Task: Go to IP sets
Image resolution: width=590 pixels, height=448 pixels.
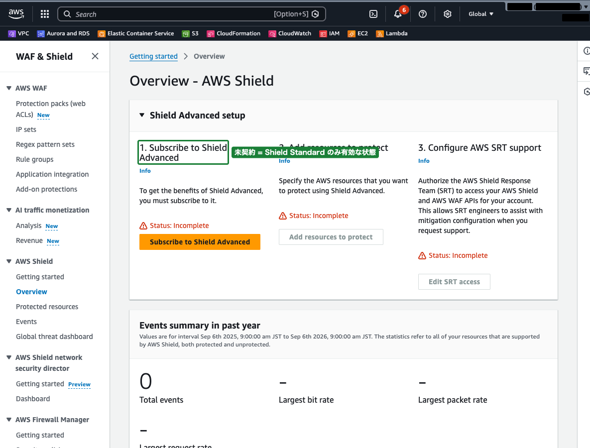Action: [x=26, y=129]
